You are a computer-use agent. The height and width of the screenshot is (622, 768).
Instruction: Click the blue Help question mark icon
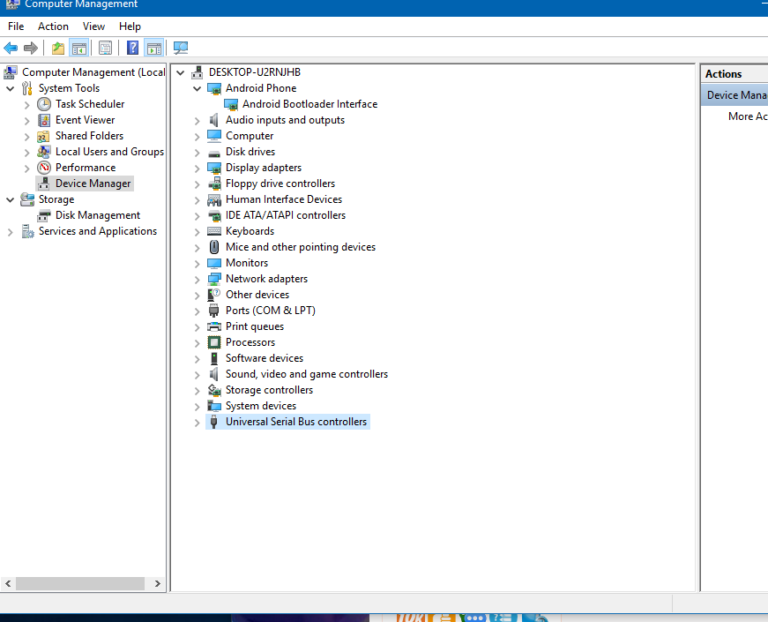coord(132,48)
